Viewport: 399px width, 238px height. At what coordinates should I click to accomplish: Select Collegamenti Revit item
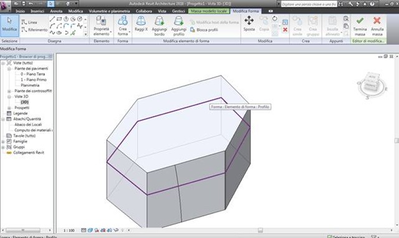(x=29, y=153)
